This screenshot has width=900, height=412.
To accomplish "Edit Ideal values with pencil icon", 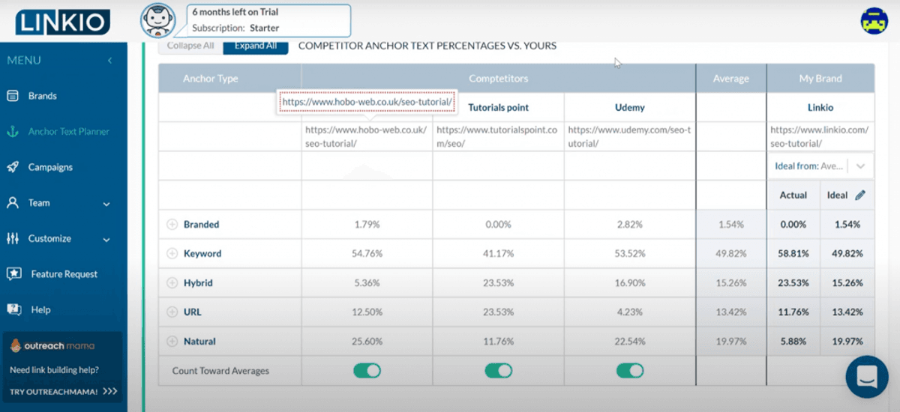I will click(860, 195).
